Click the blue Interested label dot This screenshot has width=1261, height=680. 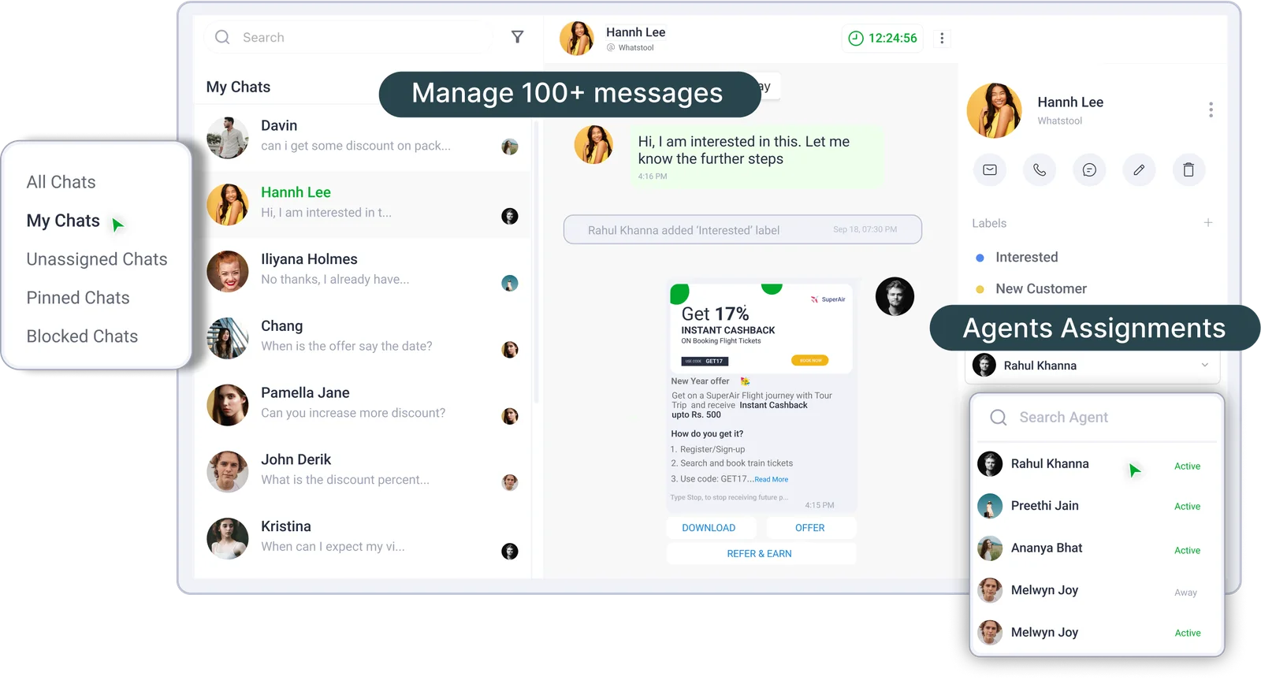(x=980, y=258)
